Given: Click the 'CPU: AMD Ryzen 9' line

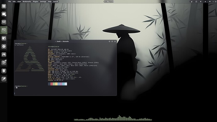Looking at the screenshot, I should tap(63, 71).
